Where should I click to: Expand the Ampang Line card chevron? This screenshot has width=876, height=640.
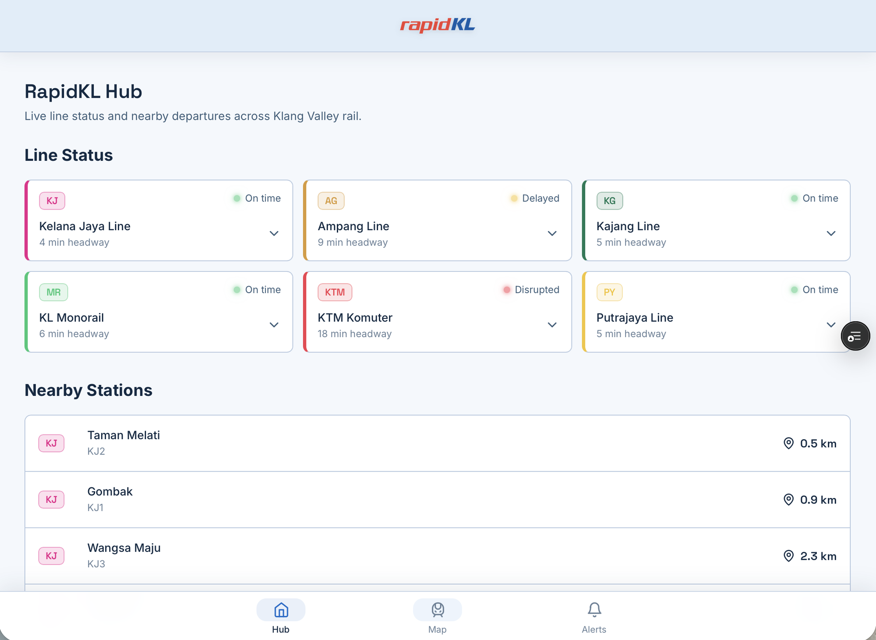552,233
